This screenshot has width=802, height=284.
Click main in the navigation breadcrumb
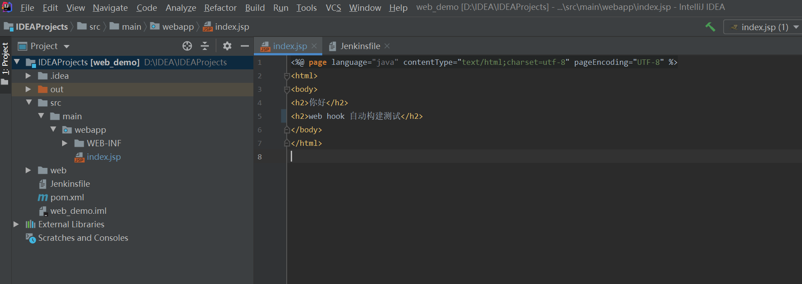point(126,27)
